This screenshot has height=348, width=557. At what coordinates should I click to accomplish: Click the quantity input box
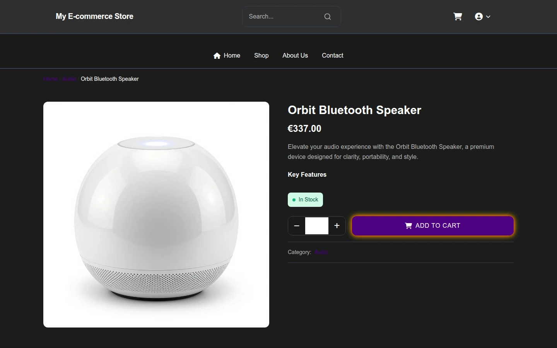click(x=317, y=226)
